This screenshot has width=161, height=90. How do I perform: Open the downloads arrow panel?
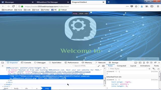[142, 6]
